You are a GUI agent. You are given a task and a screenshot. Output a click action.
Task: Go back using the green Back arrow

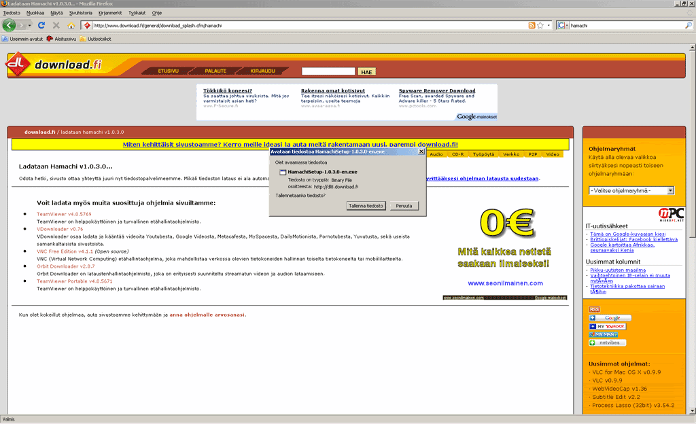tap(9, 25)
